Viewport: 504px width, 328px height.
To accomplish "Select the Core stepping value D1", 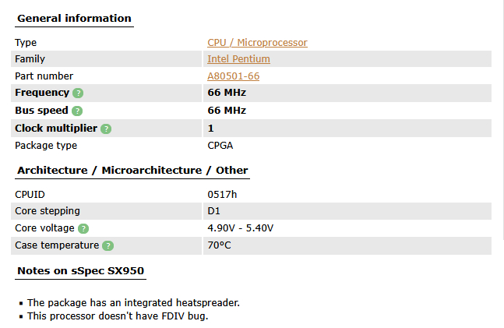I will (213, 211).
